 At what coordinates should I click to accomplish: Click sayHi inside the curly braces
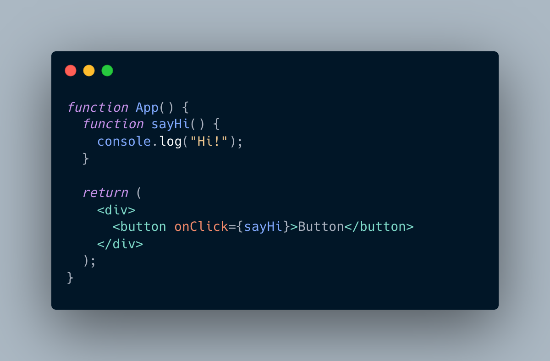(x=263, y=227)
